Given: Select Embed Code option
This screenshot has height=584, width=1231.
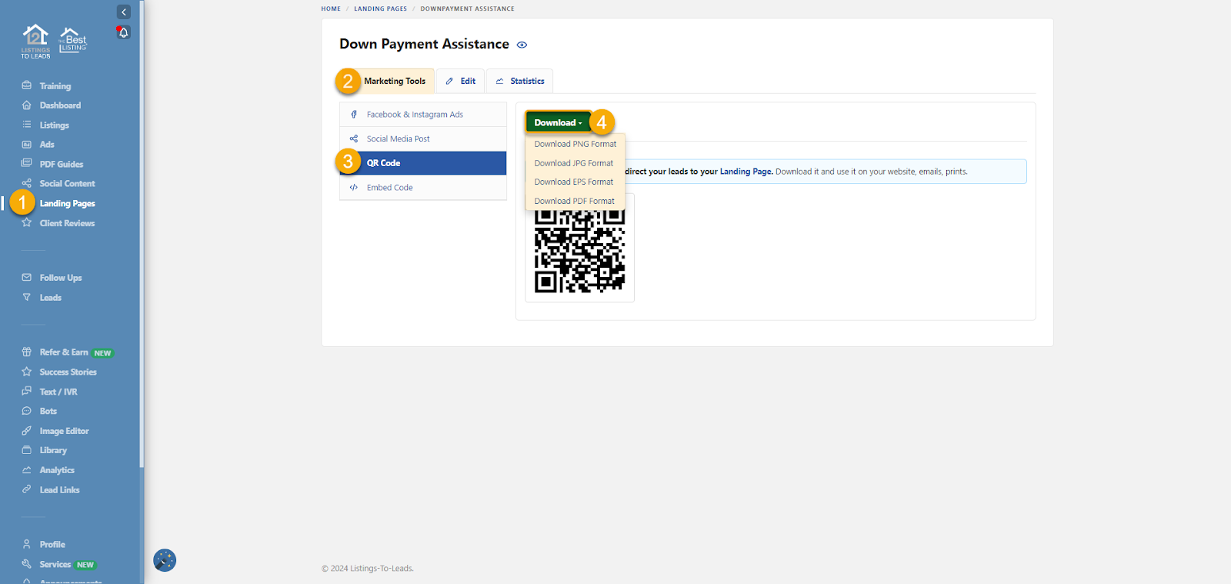Looking at the screenshot, I should [423, 188].
